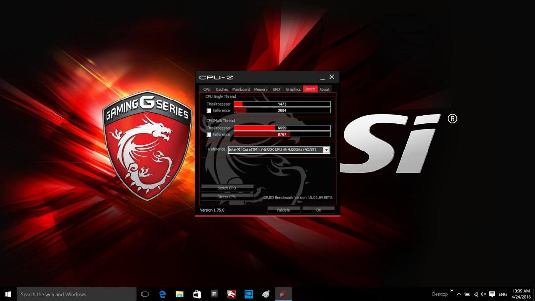535x301 pixels.
Task: Enable Reference checkbox under CPU Single Thread
Action: point(209,111)
